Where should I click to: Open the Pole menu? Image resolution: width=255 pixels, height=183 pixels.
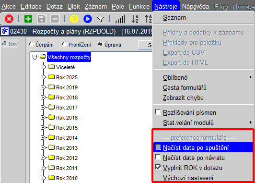(118, 7)
